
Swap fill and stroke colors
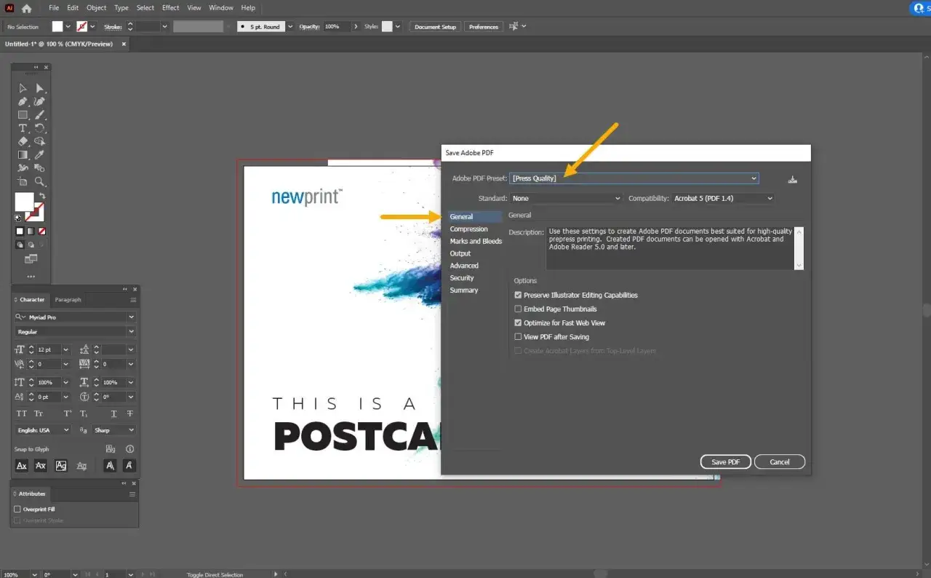pos(42,196)
